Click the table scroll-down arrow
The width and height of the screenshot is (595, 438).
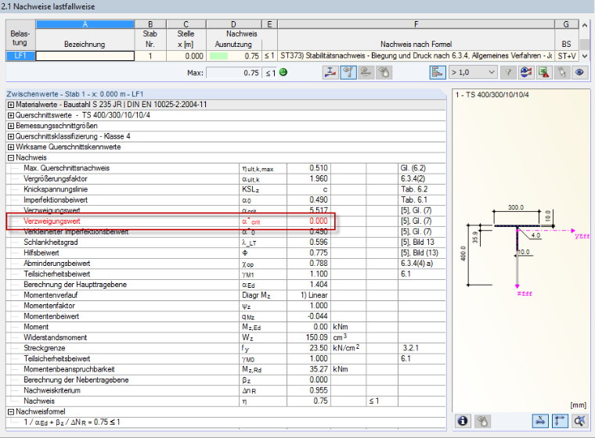584,56
